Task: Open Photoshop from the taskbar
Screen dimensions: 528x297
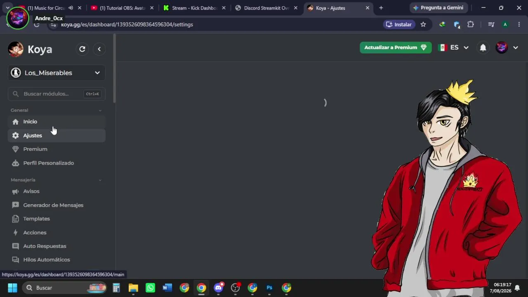Action: coord(269,288)
